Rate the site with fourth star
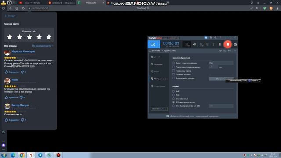This screenshot has width=281, height=158. pyautogui.click(x=39, y=37)
